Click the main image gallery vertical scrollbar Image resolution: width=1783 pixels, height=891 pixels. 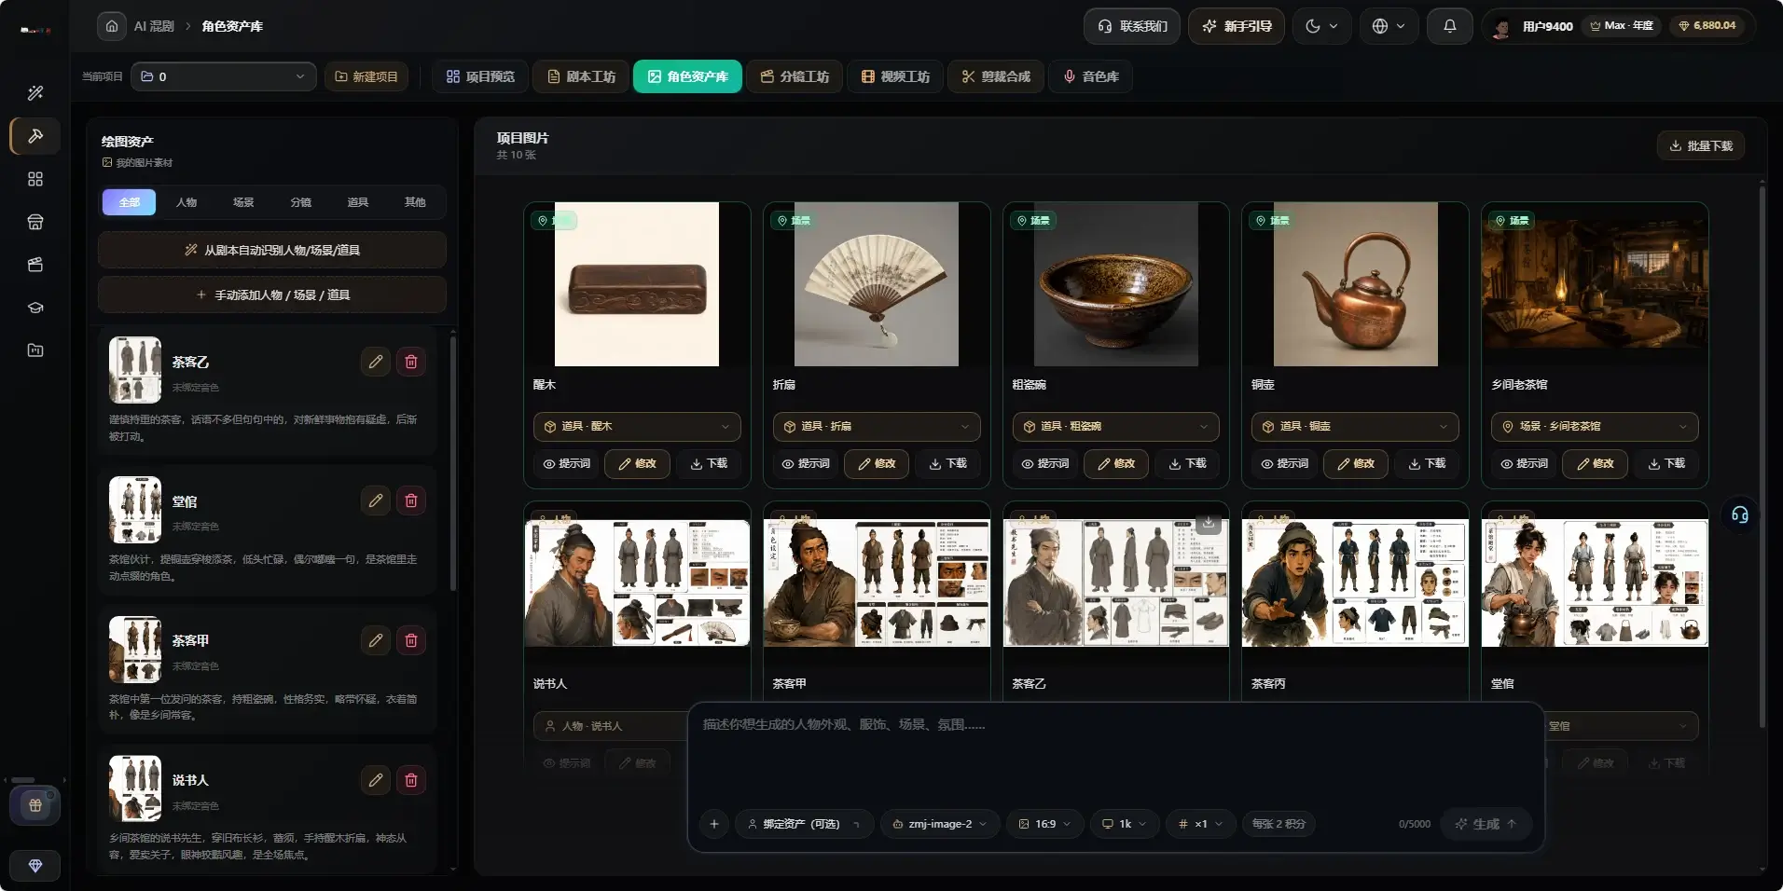pos(1762,457)
